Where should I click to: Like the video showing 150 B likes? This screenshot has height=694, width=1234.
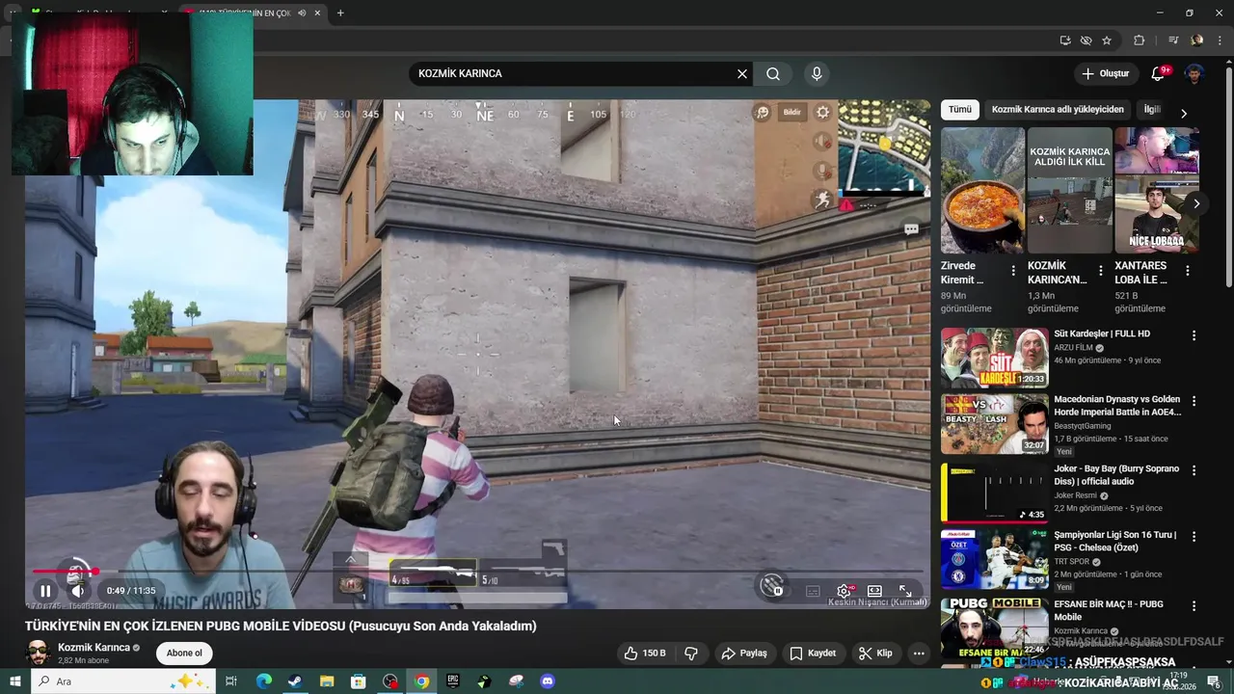coord(645,653)
